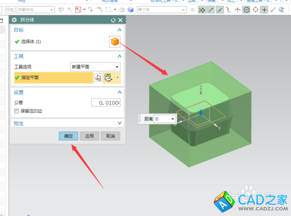Confirm with the 确定 button
Viewport: 291px width, 216px height.
click(x=68, y=136)
